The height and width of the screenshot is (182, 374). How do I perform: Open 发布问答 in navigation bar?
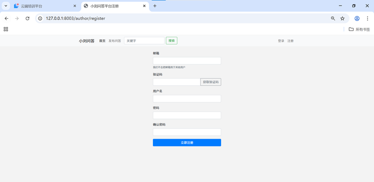[115, 41]
